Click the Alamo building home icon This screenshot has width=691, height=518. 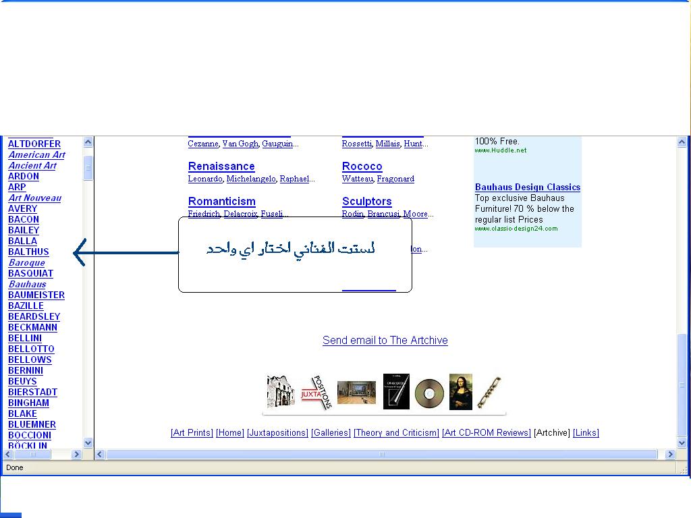click(x=281, y=392)
